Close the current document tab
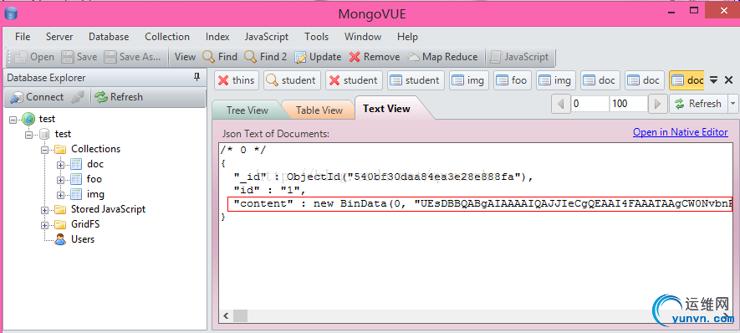740x333 pixels. pos(728,80)
